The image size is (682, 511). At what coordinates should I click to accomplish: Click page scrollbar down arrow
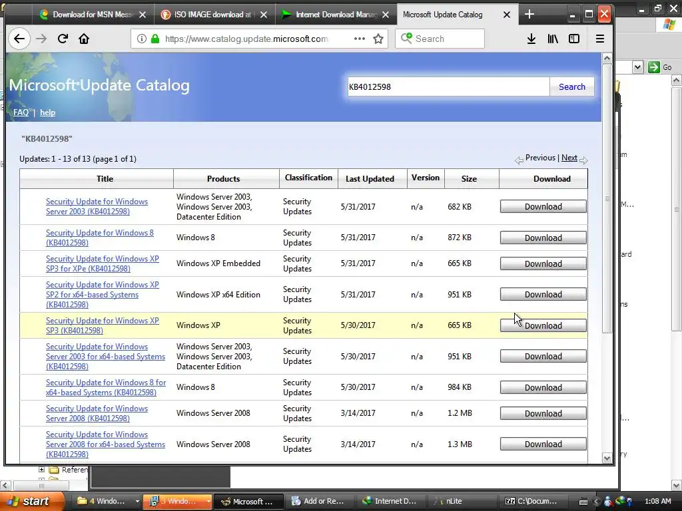(x=607, y=458)
